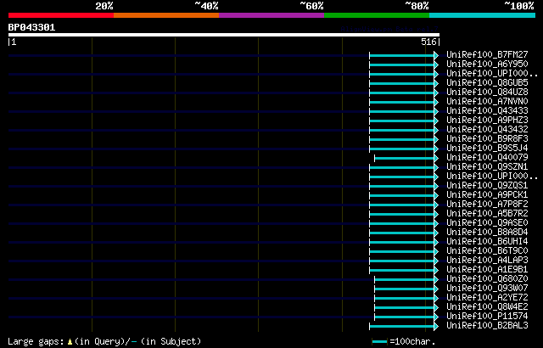Select the BP043301 query name

31,27
